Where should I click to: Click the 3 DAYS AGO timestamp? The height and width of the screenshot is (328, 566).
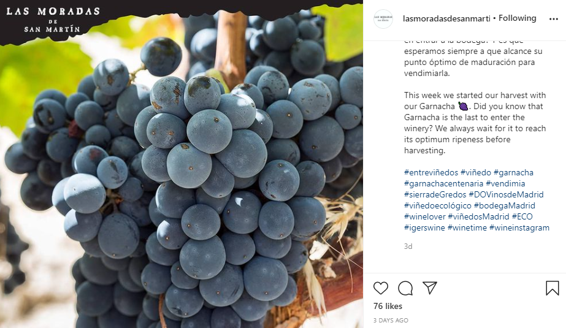tap(391, 320)
